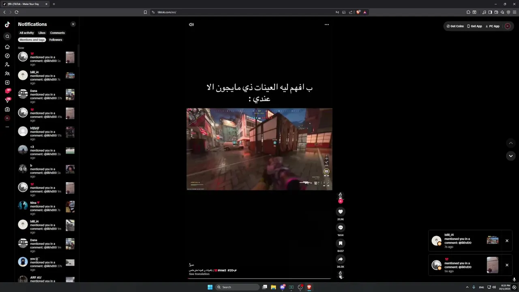Open the More dots at sidebar bottom
This screenshot has height=292, width=519.
[7, 127]
